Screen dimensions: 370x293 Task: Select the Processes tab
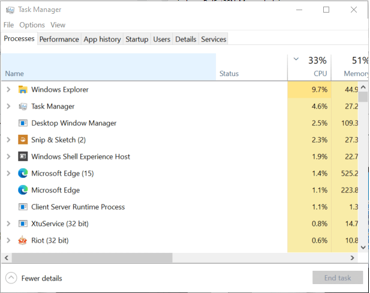19,38
